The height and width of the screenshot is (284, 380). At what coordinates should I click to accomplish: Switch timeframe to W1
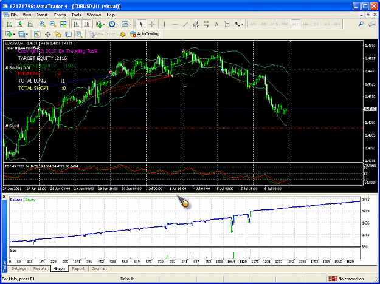pyautogui.click(x=326, y=24)
